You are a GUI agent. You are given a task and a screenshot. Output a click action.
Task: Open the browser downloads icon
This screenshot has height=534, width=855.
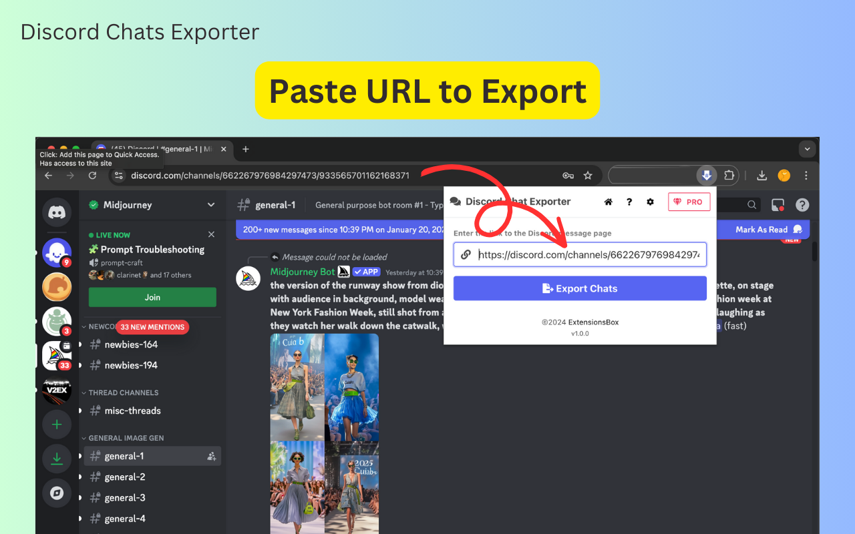click(x=761, y=176)
